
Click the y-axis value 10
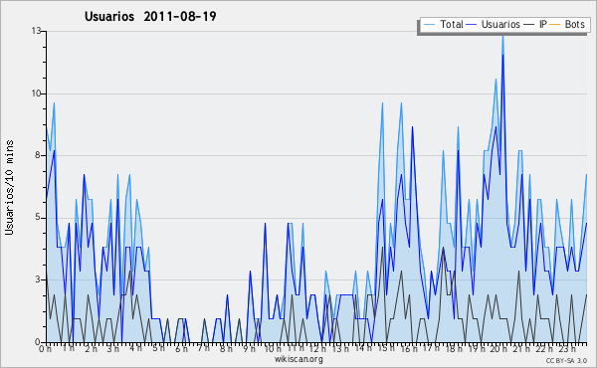pyautogui.click(x=36, y=93)
